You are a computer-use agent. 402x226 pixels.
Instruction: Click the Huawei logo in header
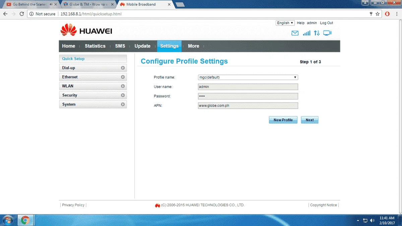click(x=86, y=31)
